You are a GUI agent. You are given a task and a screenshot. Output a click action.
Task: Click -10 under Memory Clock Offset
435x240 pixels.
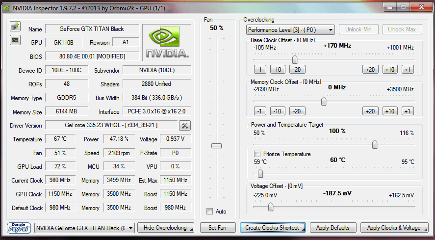coord(278,111)
